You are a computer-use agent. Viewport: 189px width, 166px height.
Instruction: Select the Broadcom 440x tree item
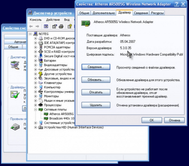tap(62, 118)
